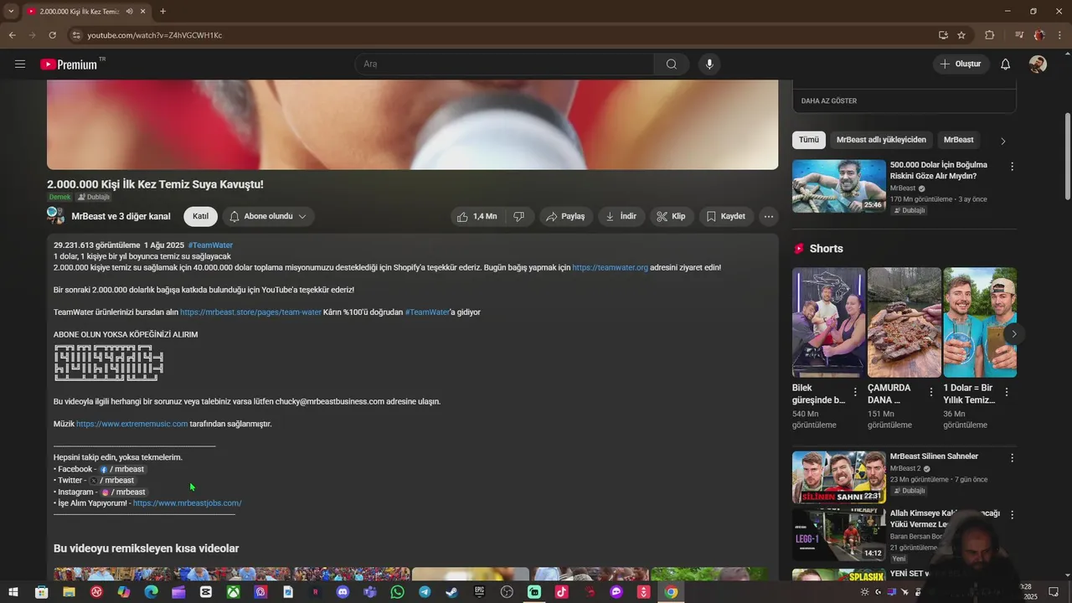This screenshot has width=1072, height=603.
Task: Open Twitter / mrbeast link
Action: 111,481
